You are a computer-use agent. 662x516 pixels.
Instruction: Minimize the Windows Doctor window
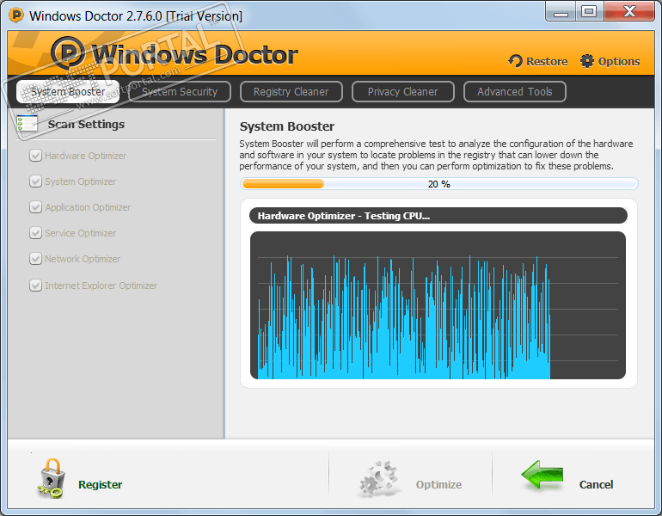coord(561,11)
